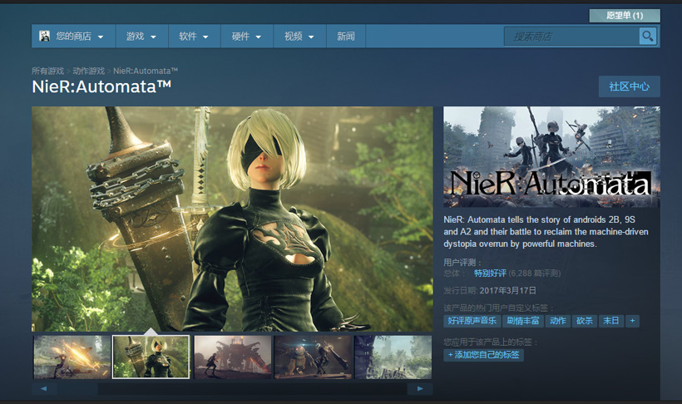Viewport: 682px width, 404px height.
Task: Click the search magnifier icon
Action: click(647, 36)
